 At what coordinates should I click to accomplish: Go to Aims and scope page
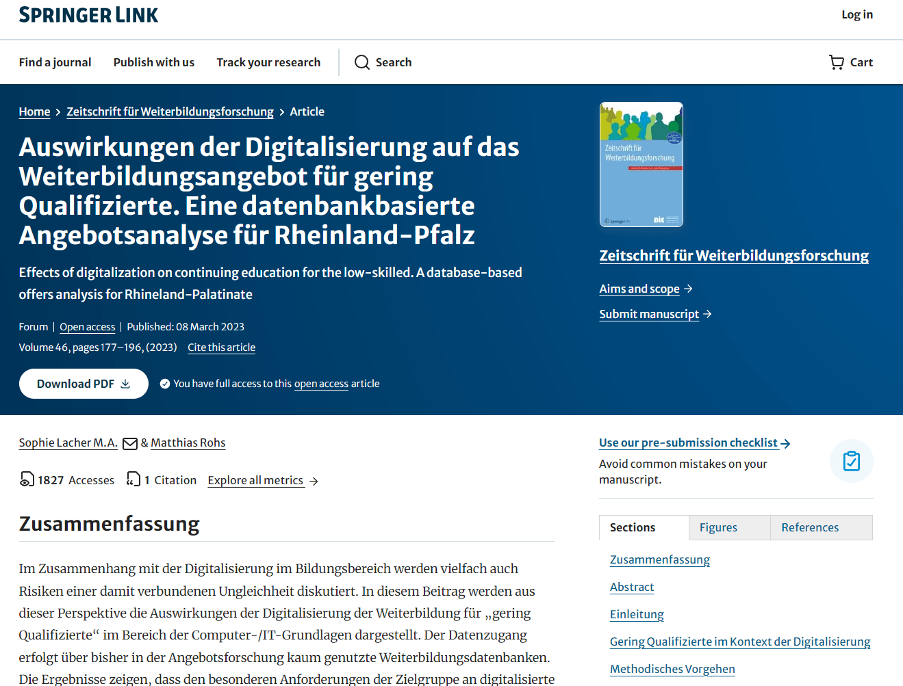(x=639, y=289)
